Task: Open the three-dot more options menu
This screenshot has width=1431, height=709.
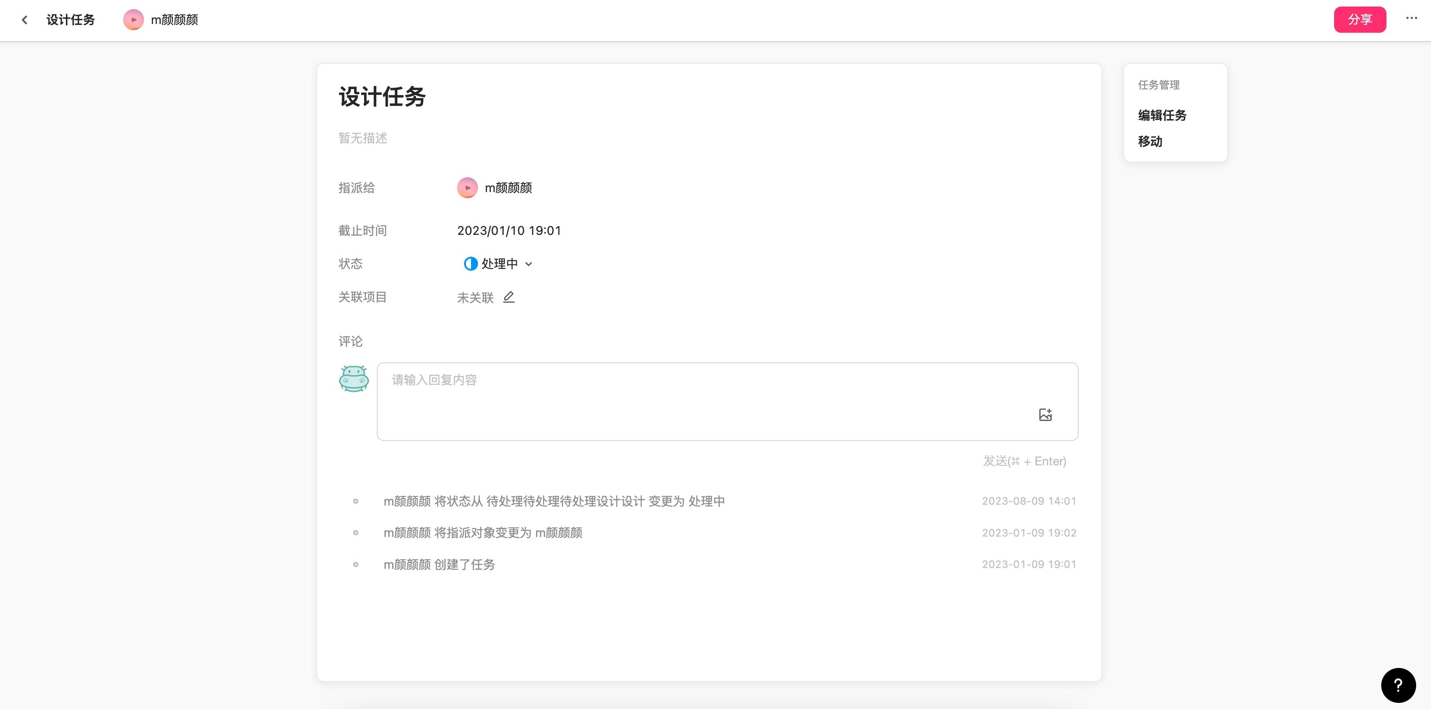Action: 1411,18
